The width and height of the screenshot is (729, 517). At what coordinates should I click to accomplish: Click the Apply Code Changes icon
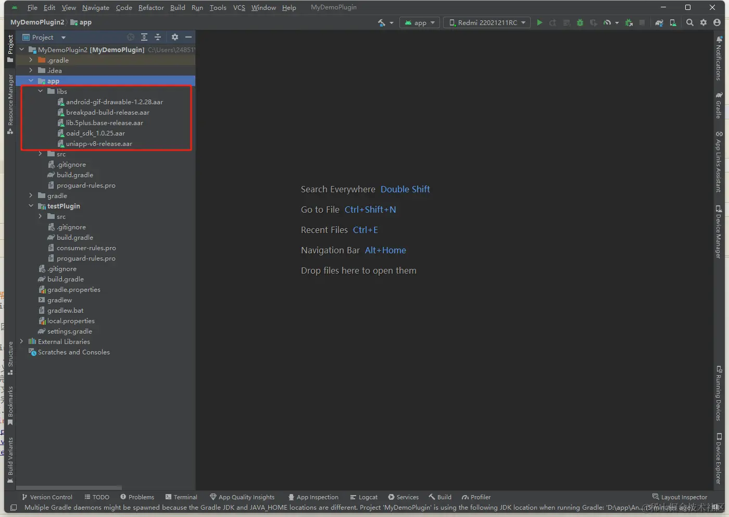click(x=567, y=22)
